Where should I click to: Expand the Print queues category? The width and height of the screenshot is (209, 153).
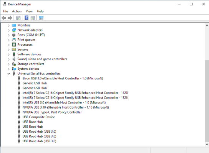pos(9,40)
